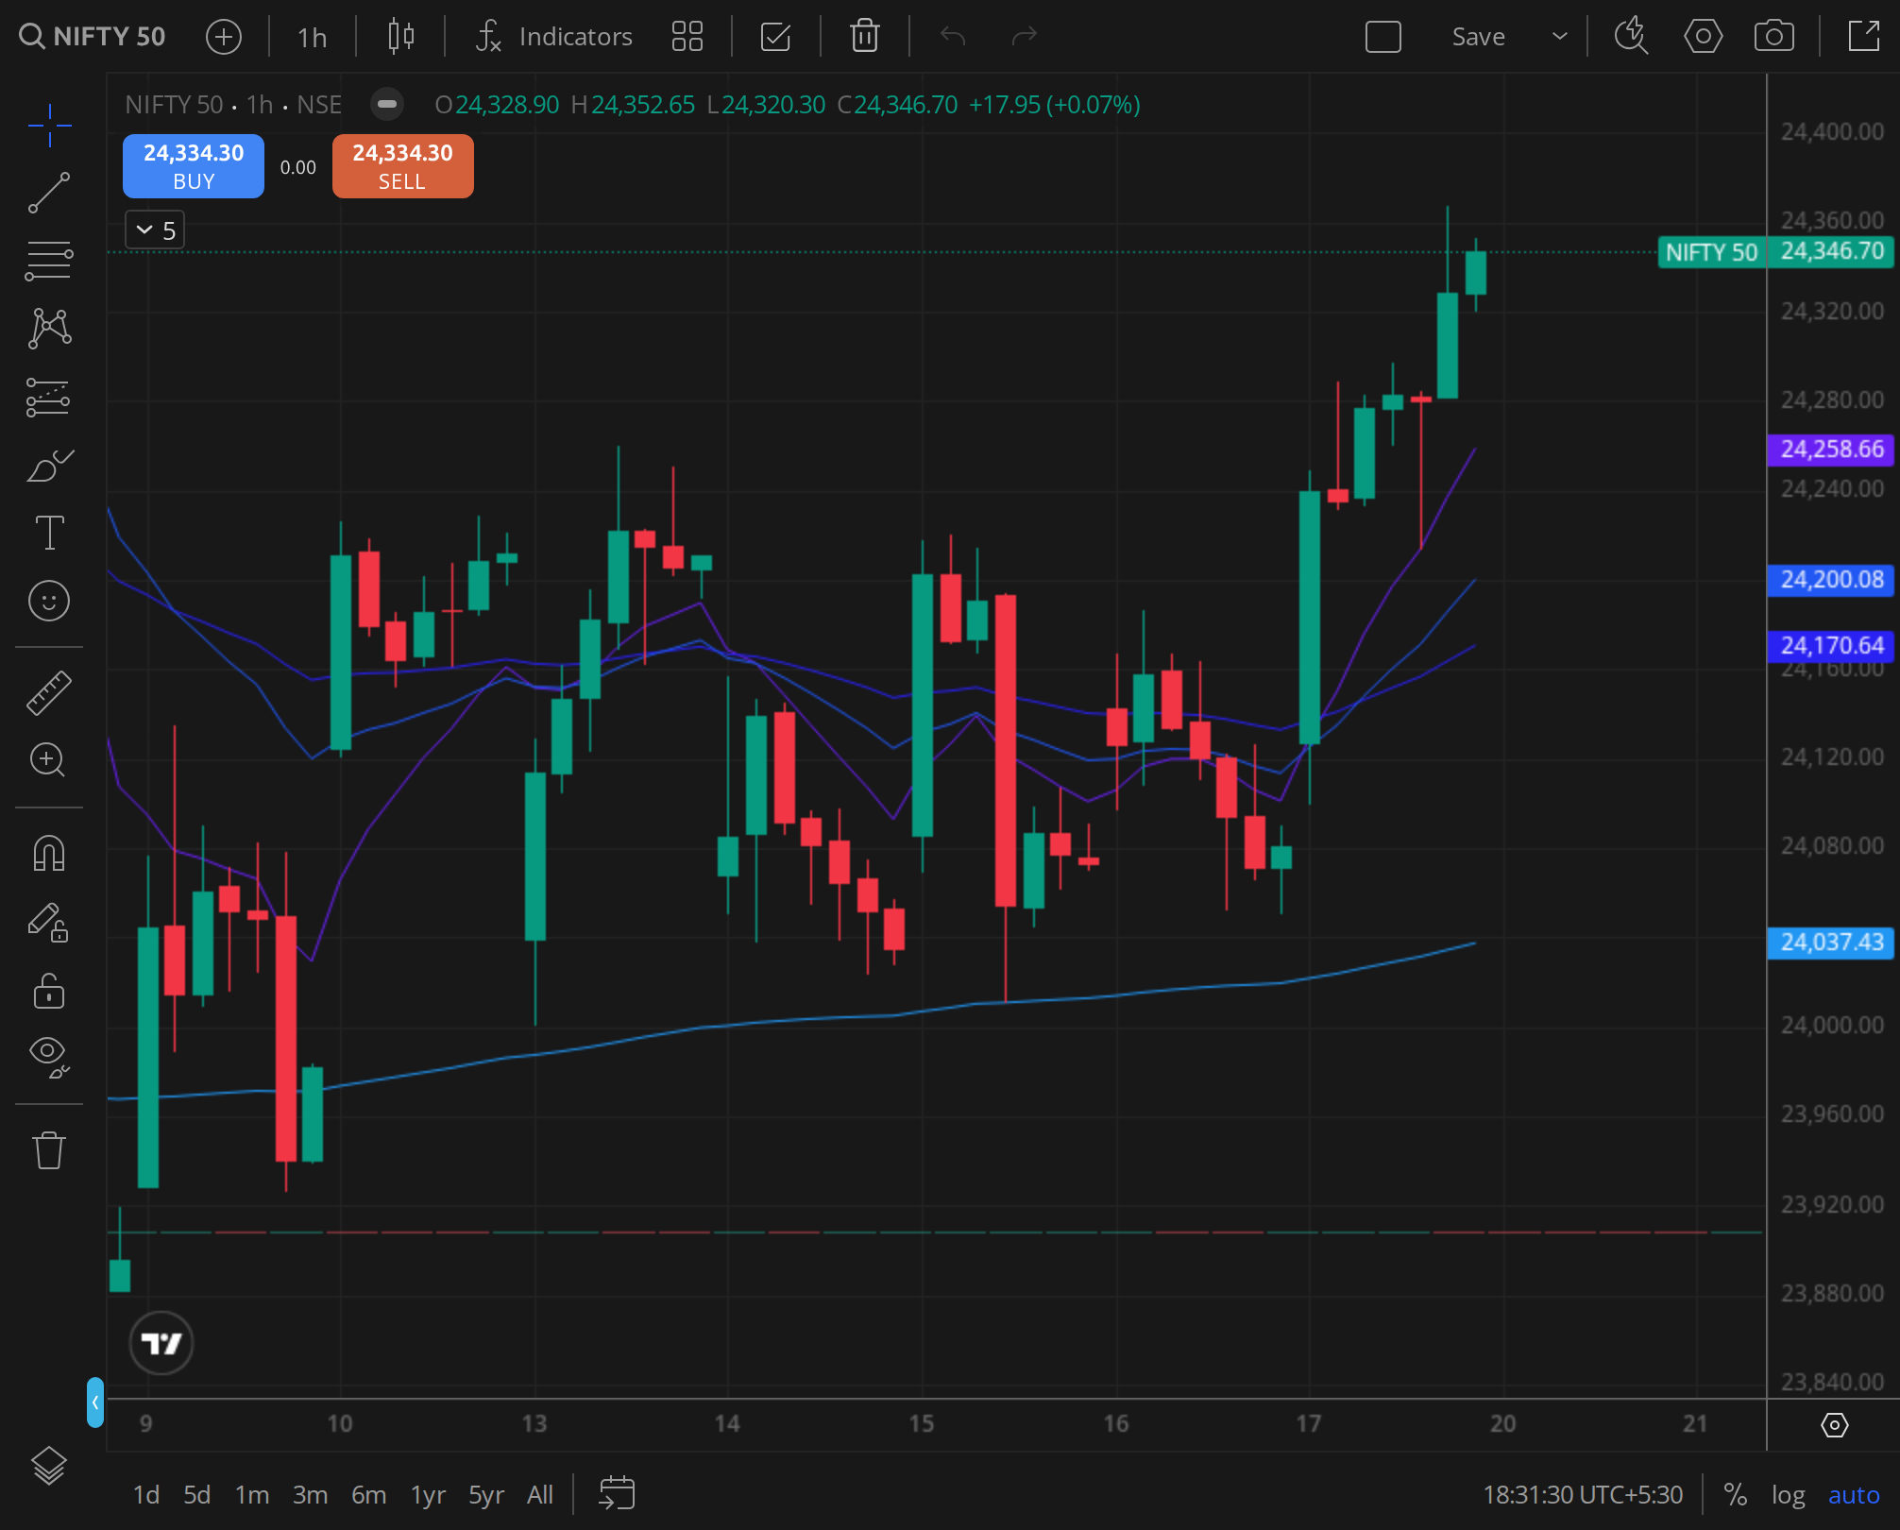
Task: Activate the zoom in tool
Action: click(x=49, y=760)
